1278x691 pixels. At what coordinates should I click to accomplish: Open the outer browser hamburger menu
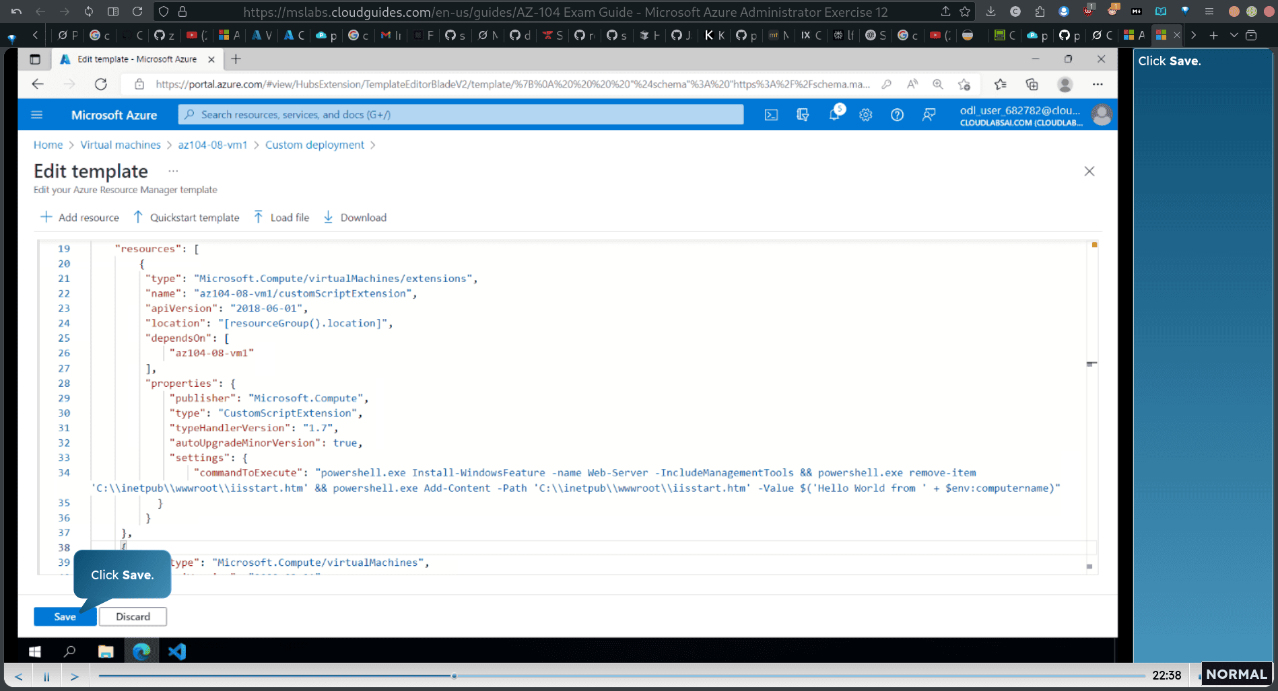1209,11
